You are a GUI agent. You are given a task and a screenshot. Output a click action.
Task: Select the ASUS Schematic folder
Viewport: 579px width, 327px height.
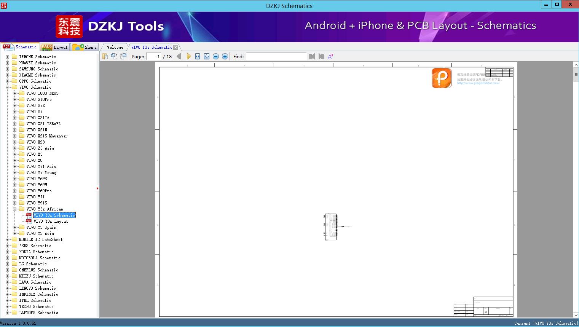(35, 246)
